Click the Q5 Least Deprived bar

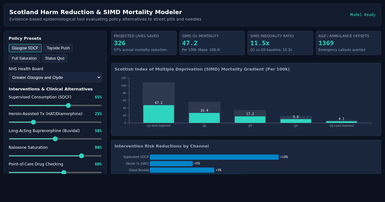tap(341, 122)
